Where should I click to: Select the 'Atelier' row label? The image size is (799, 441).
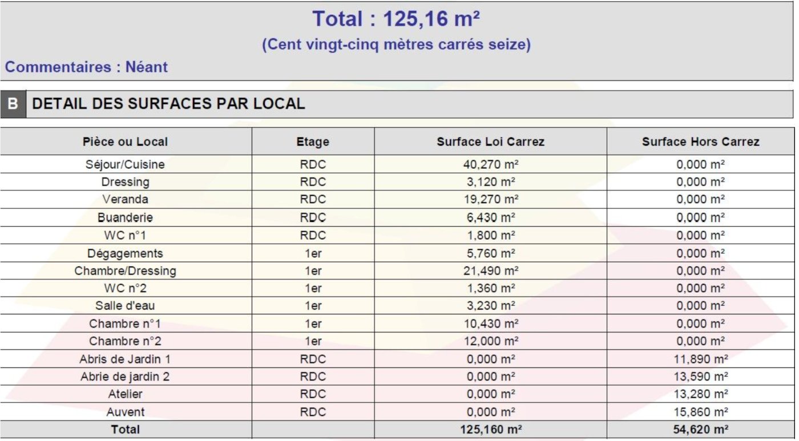[126, 394]
